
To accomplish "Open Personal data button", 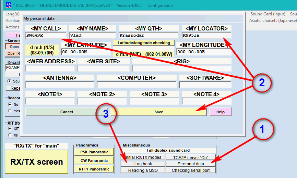I will click(191, 164).
